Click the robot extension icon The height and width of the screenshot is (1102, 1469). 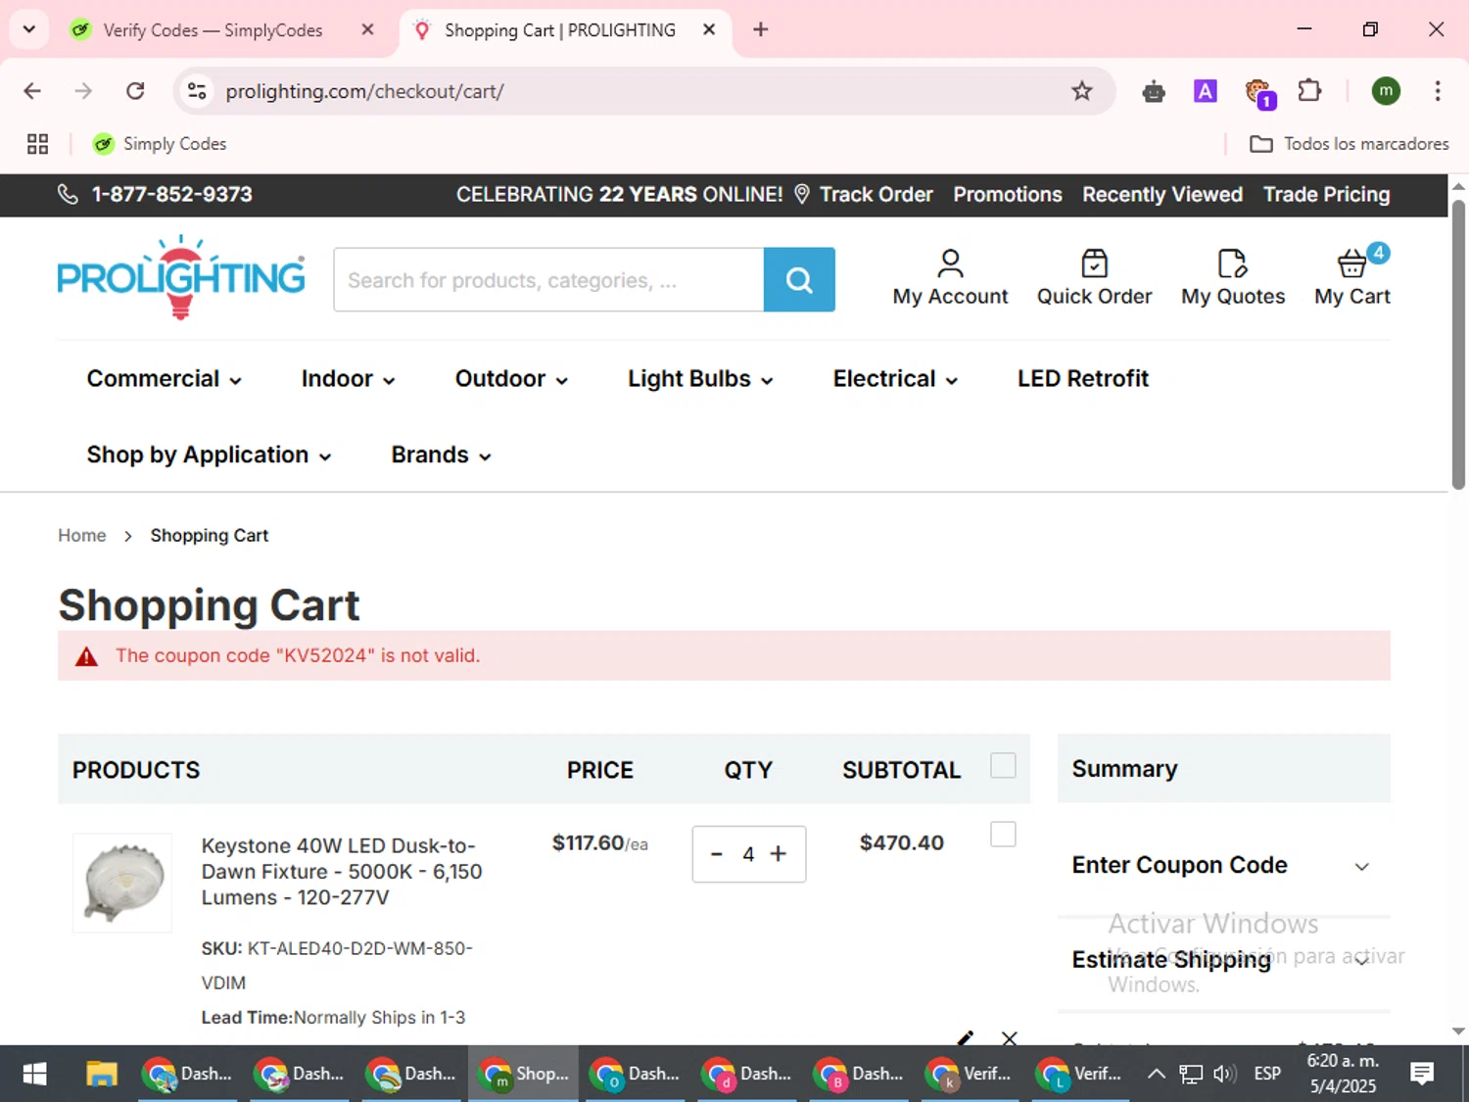click(1154, 92)
